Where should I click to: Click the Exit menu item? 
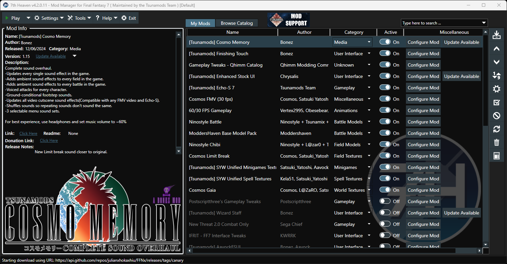tap(129, 18)
